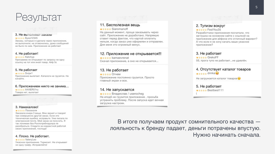Click username "ValeryLeo"
This screenshot has height=154, width=275.
click(x=31, y=140)
